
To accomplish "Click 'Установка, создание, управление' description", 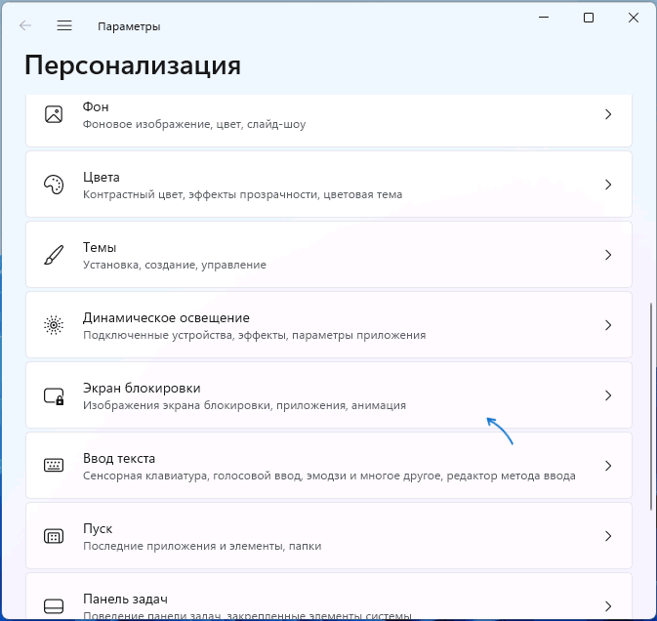I will (175, 266).
